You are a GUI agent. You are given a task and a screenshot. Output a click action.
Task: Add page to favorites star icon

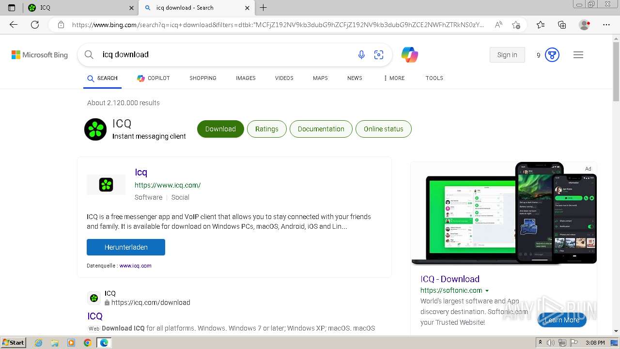click(516, 25)
